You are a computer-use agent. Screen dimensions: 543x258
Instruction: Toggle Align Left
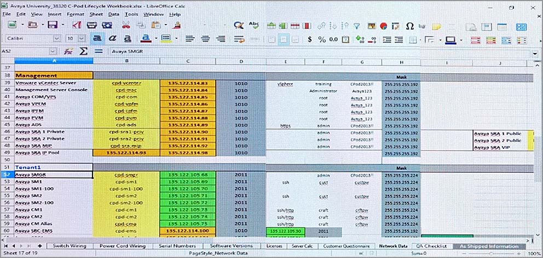point(190,39)
